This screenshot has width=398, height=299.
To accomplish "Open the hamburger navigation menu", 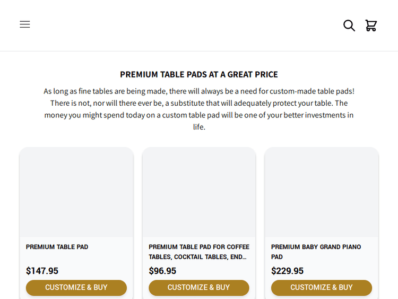I will pos(25,24).
